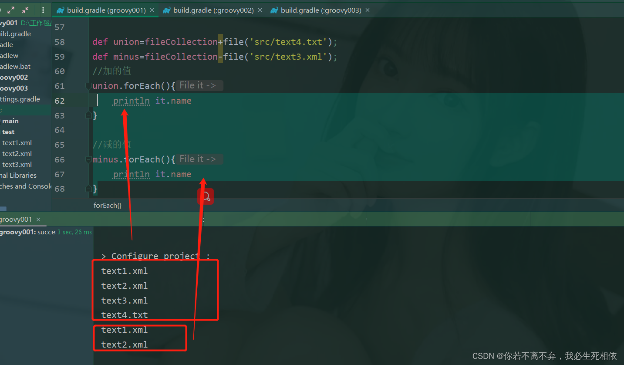The width and height of the screenshot is (624, 365).
Task: Close the build.gradle (:groovy003) editor tab
Action: pos(368,10)
